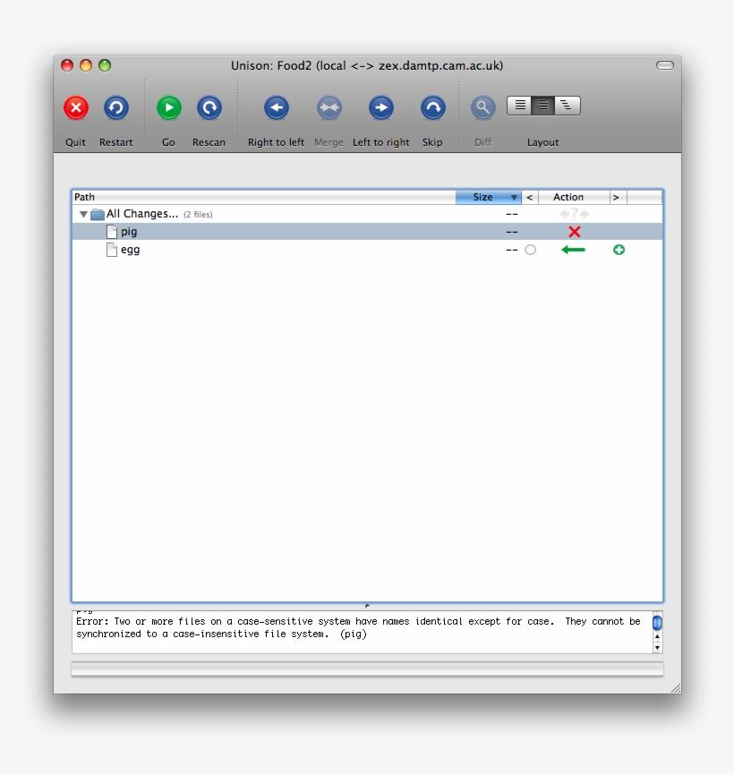The height and width of the screenshot is (775, 734).
Task: Click the green plus action for egg
Action: (x=619, y=250)
